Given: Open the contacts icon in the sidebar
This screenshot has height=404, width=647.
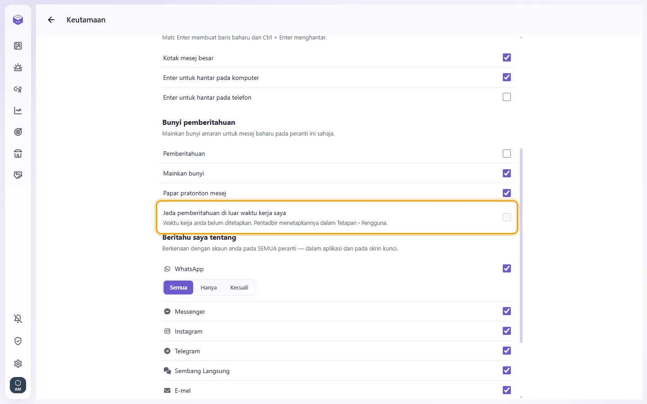Looking at the screenshot, I should 18,46.
